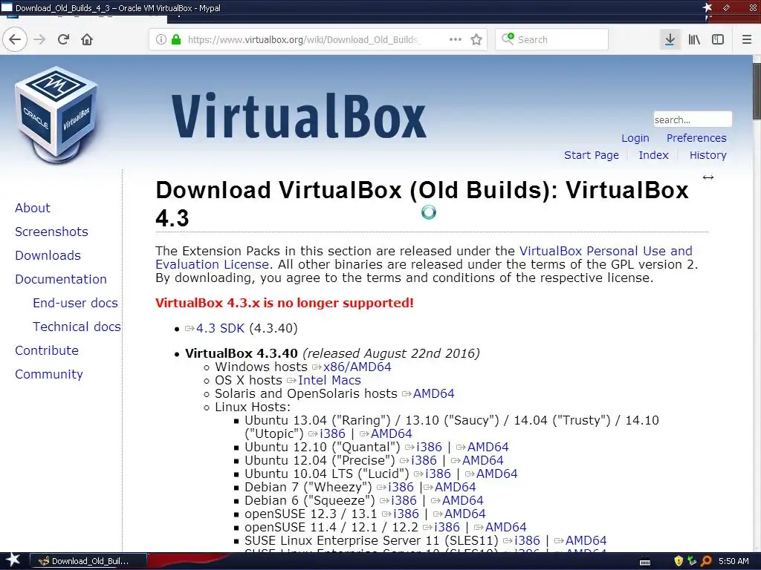761x570 pixels.
Task: Click the green padlock security icon
Action: click(x=176, y=39)
